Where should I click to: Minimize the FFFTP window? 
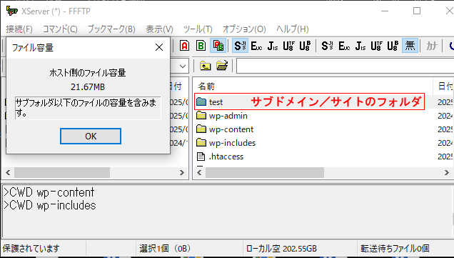pos(385,11)
